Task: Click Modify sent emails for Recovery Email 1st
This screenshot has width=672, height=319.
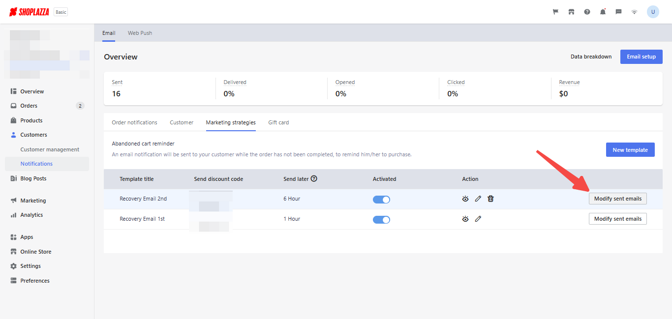Action: [x=618, y=219]
